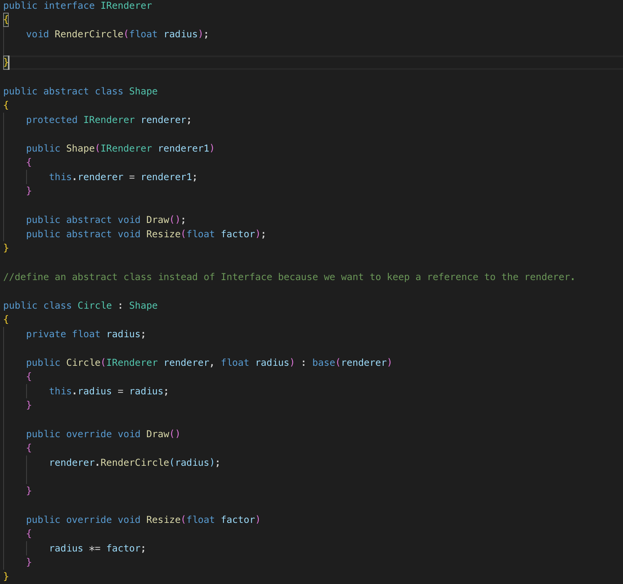The width and height of the screenshot is (623, 584).
Task: Click 'base' in the Circle constructor
Action: pos(323,363)
